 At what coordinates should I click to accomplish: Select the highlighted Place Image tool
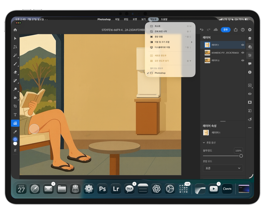15,123
